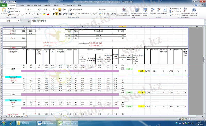Screen dimensions: 206x126
Task: Select the Формат по образцу painter
Action: 9,15
